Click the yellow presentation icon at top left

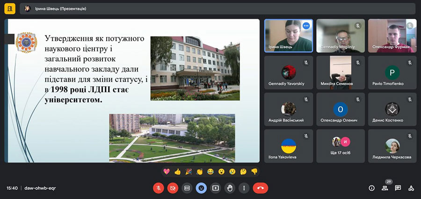click(x=10, y=8)
